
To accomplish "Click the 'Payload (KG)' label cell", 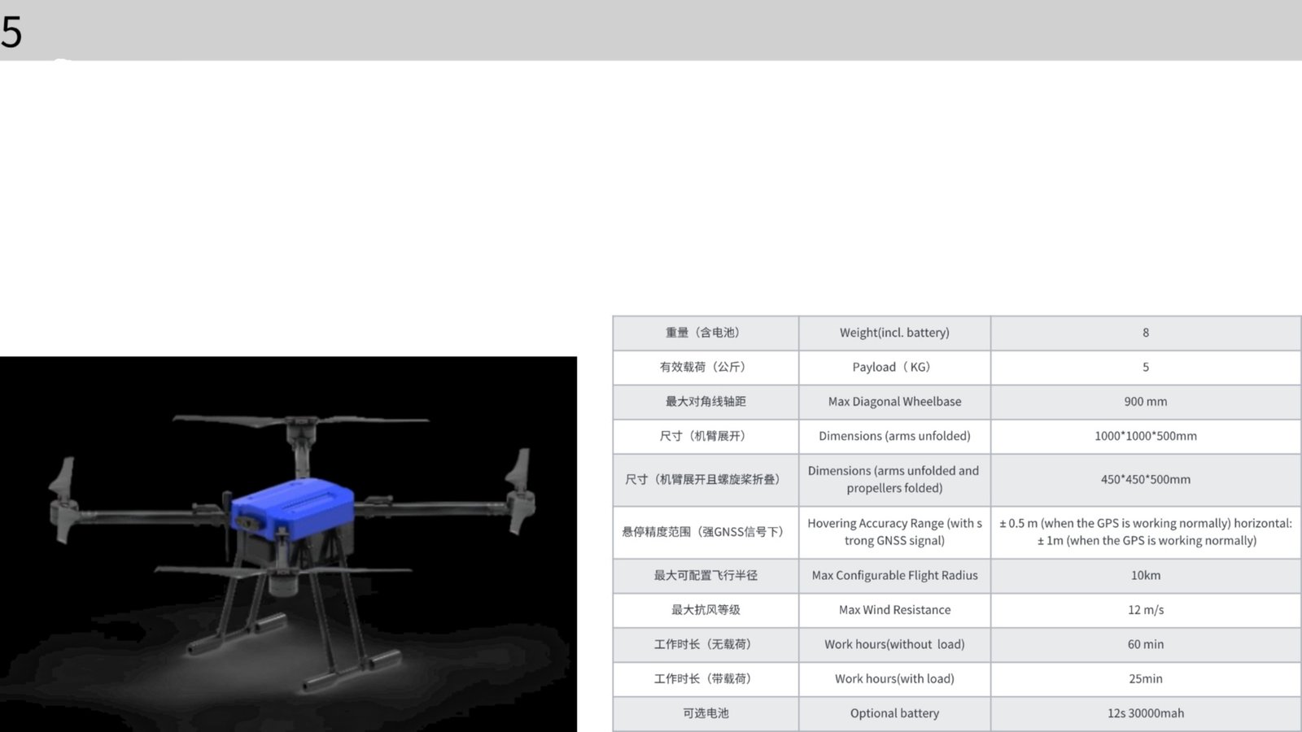I will [894, 367].
